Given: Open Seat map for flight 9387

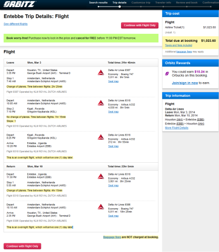Looking at the screenshot, I should click(114, 81).
